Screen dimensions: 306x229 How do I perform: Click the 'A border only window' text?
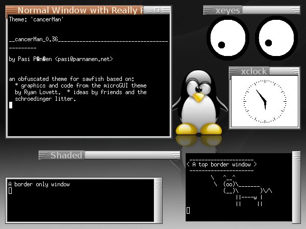click(39, 184)
